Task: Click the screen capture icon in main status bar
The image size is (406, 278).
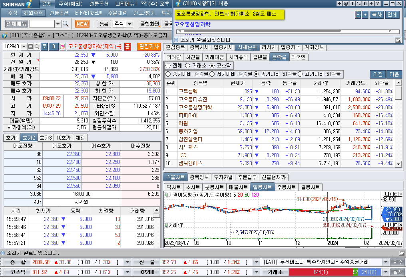Action: tap(402, 253)
